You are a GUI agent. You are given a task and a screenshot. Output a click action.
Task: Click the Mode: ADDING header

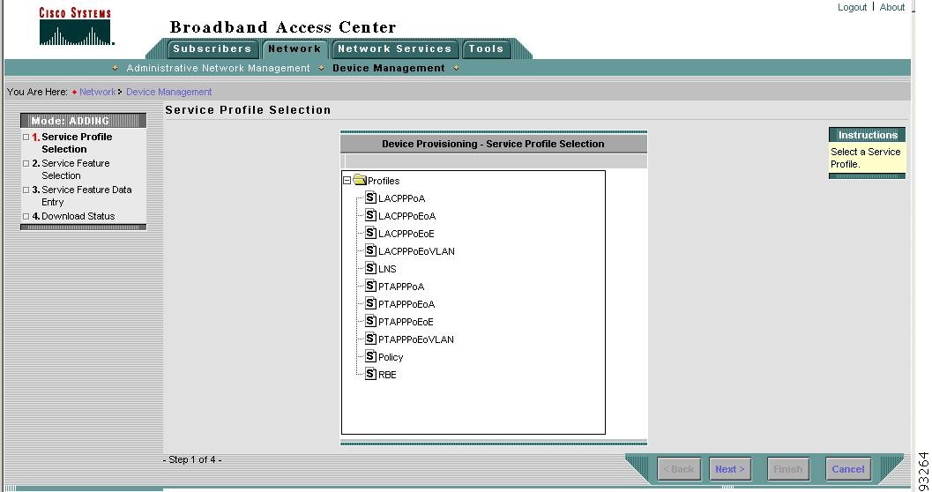point(83,121)
